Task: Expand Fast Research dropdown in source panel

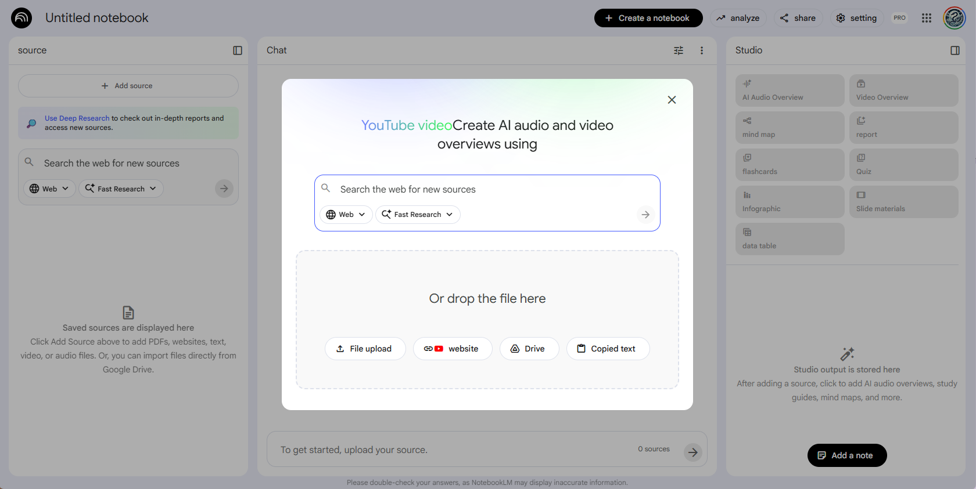Action: [x=121, y=189]
